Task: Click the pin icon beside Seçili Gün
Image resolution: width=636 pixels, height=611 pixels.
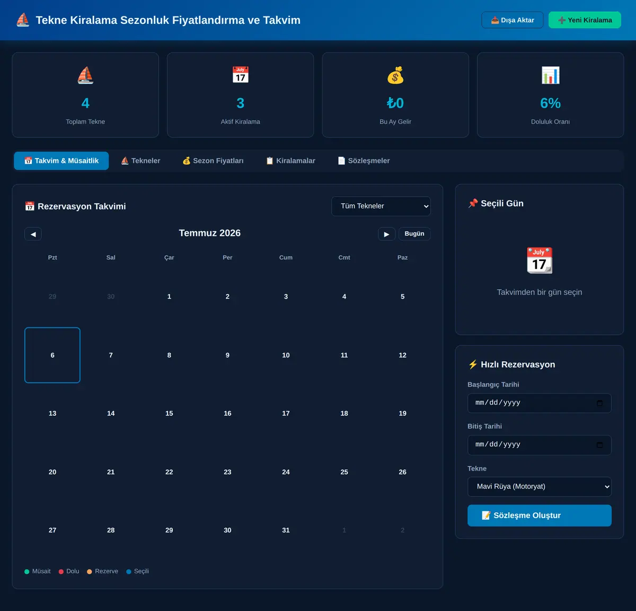Action: point(473,204)
